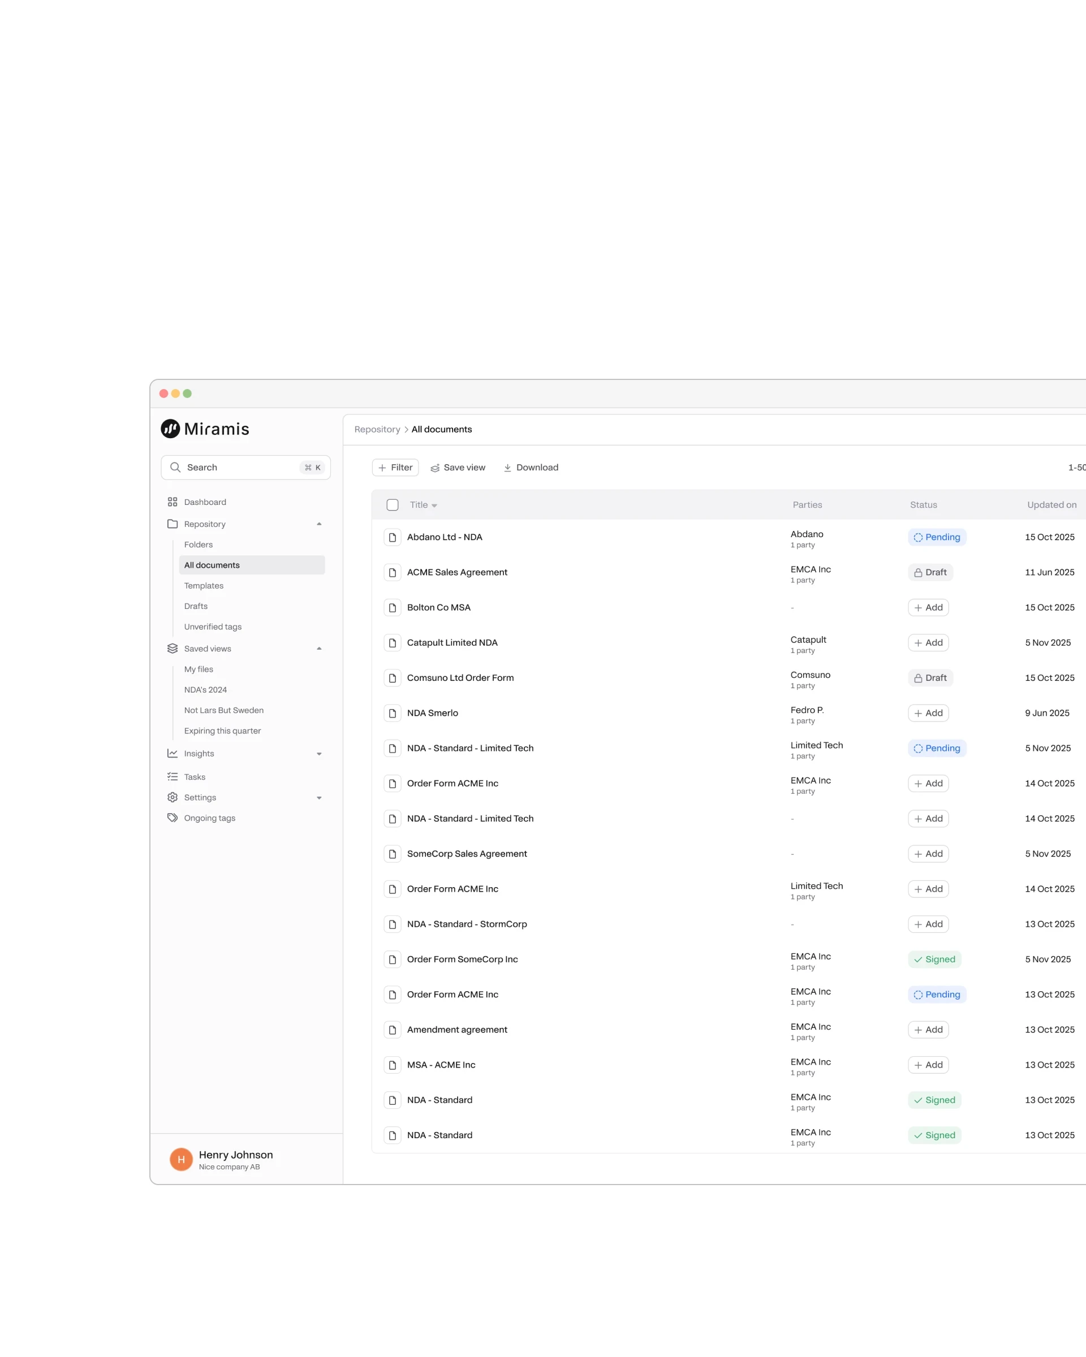Collapse the Saved views section arrow
This screenshot has height=1357, width=1086.
point(319,649)
